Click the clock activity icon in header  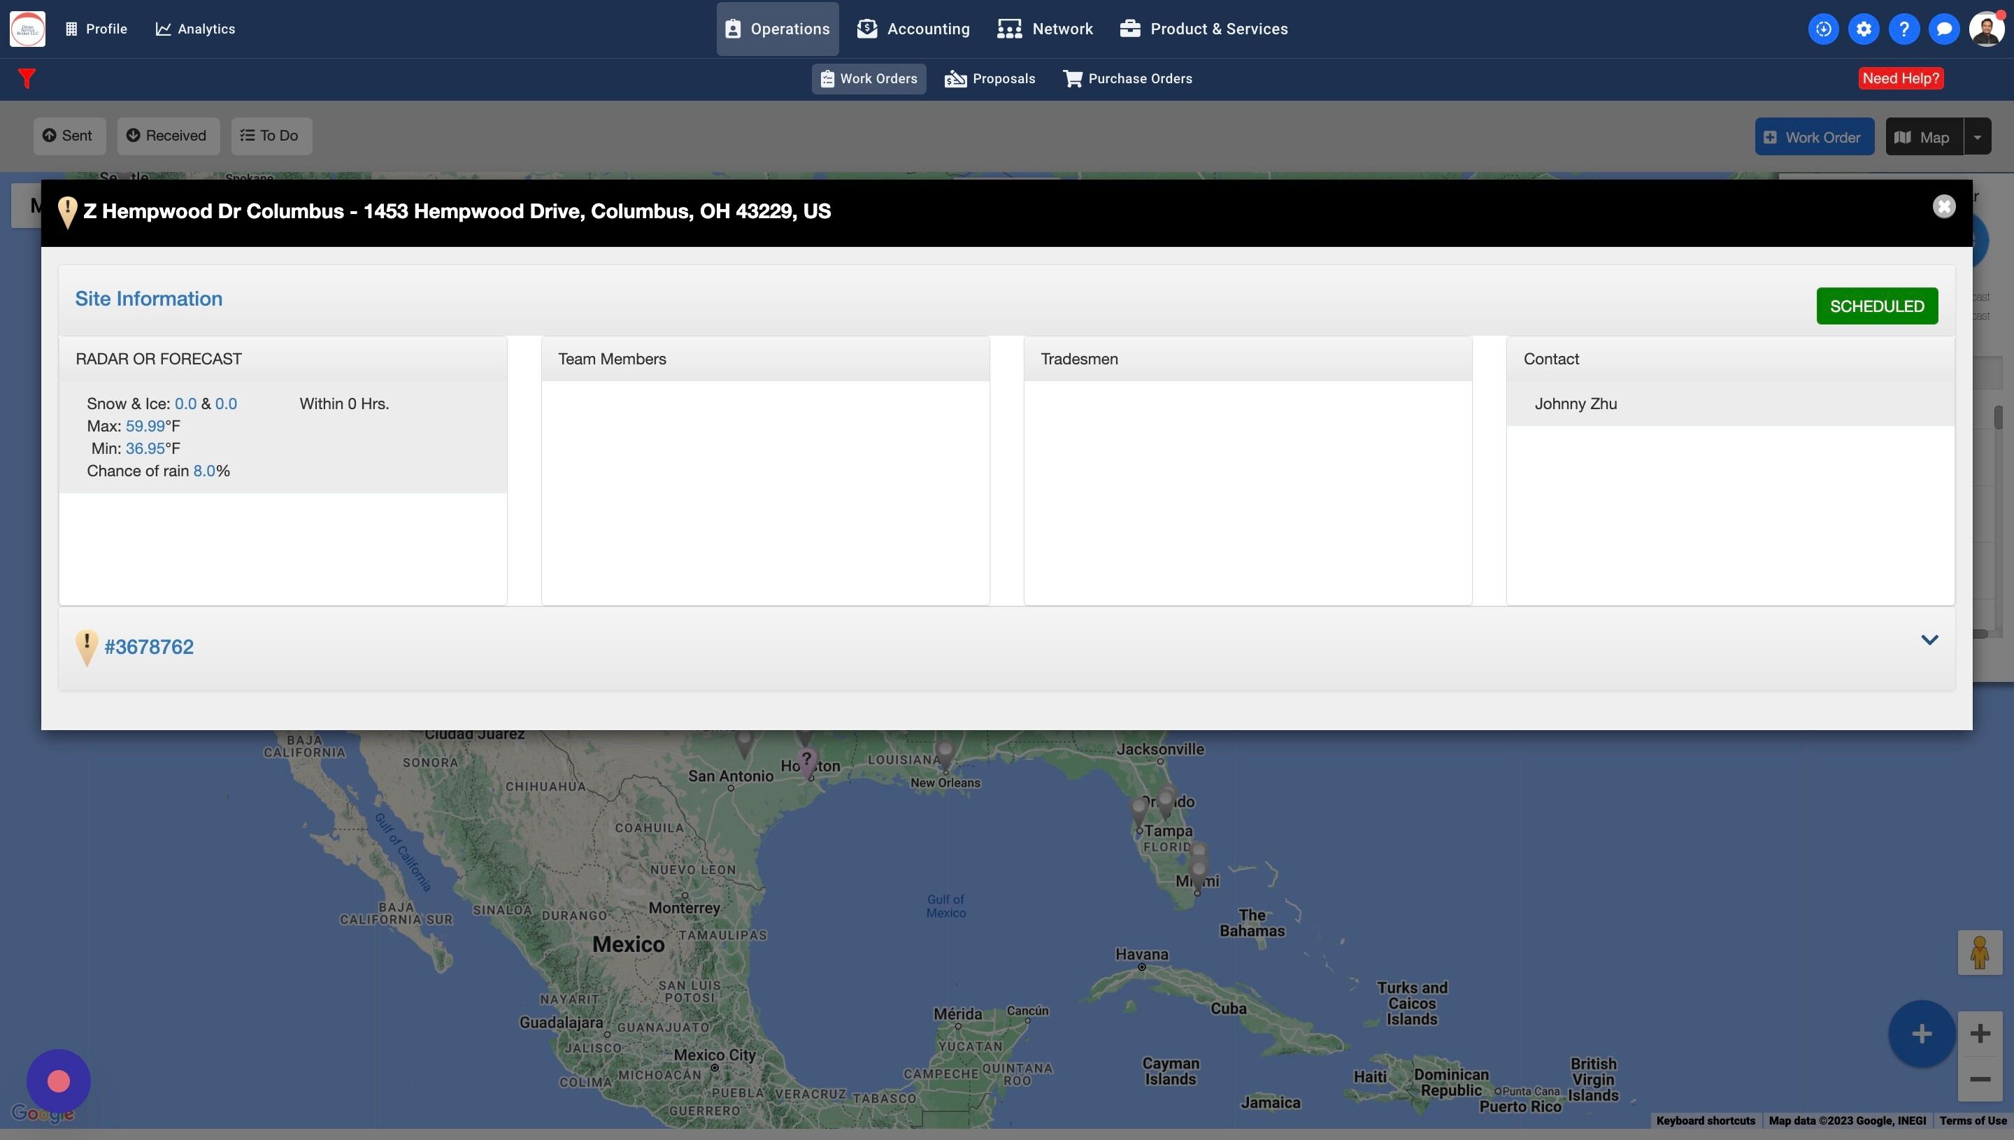[1823, 29]
